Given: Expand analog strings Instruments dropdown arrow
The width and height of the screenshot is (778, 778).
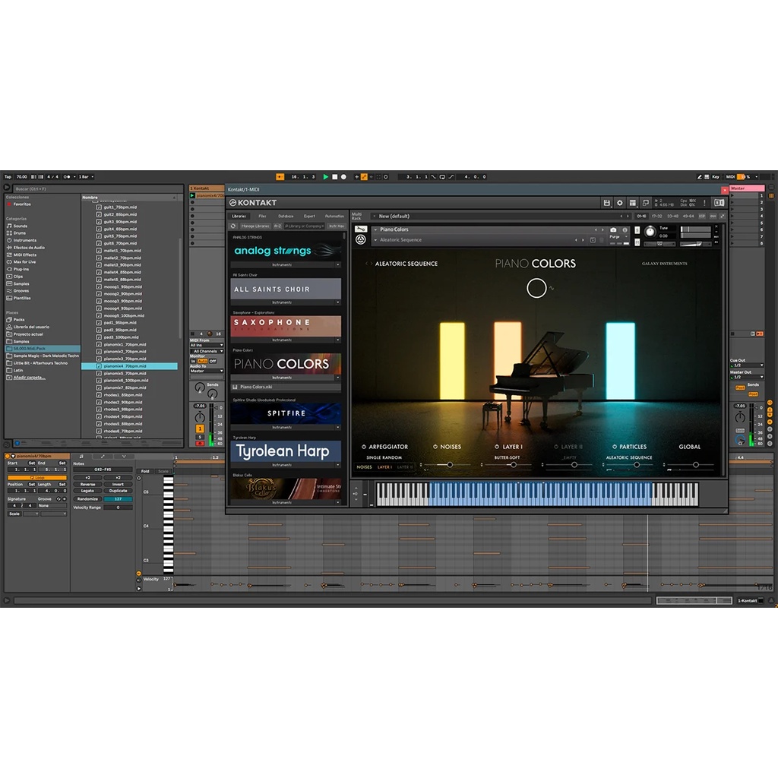Looking at the screenshot, I should [338, 265].
